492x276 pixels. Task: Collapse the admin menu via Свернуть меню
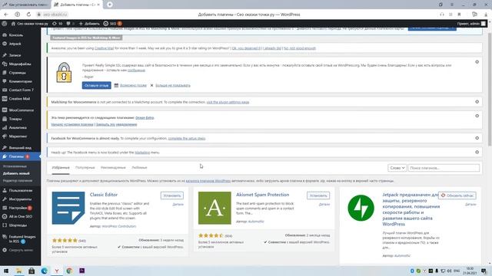tap(20, 250)
